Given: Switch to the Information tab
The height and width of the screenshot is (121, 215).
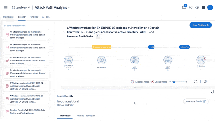Looking at the screenshot, I should [x=65, y=116].
